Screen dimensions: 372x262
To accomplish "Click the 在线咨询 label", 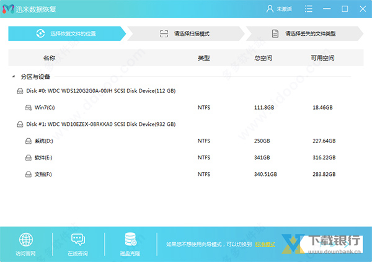I will tap(78, 253).
